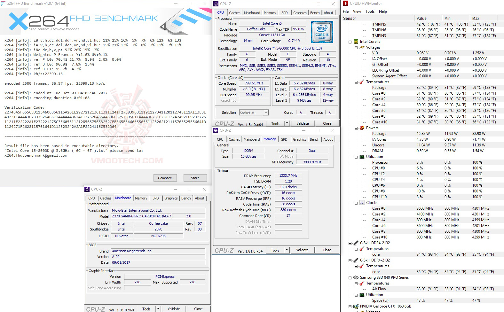
Task: Click the Manufacturer field showing Micro-Star International
Action: (158, 210)
